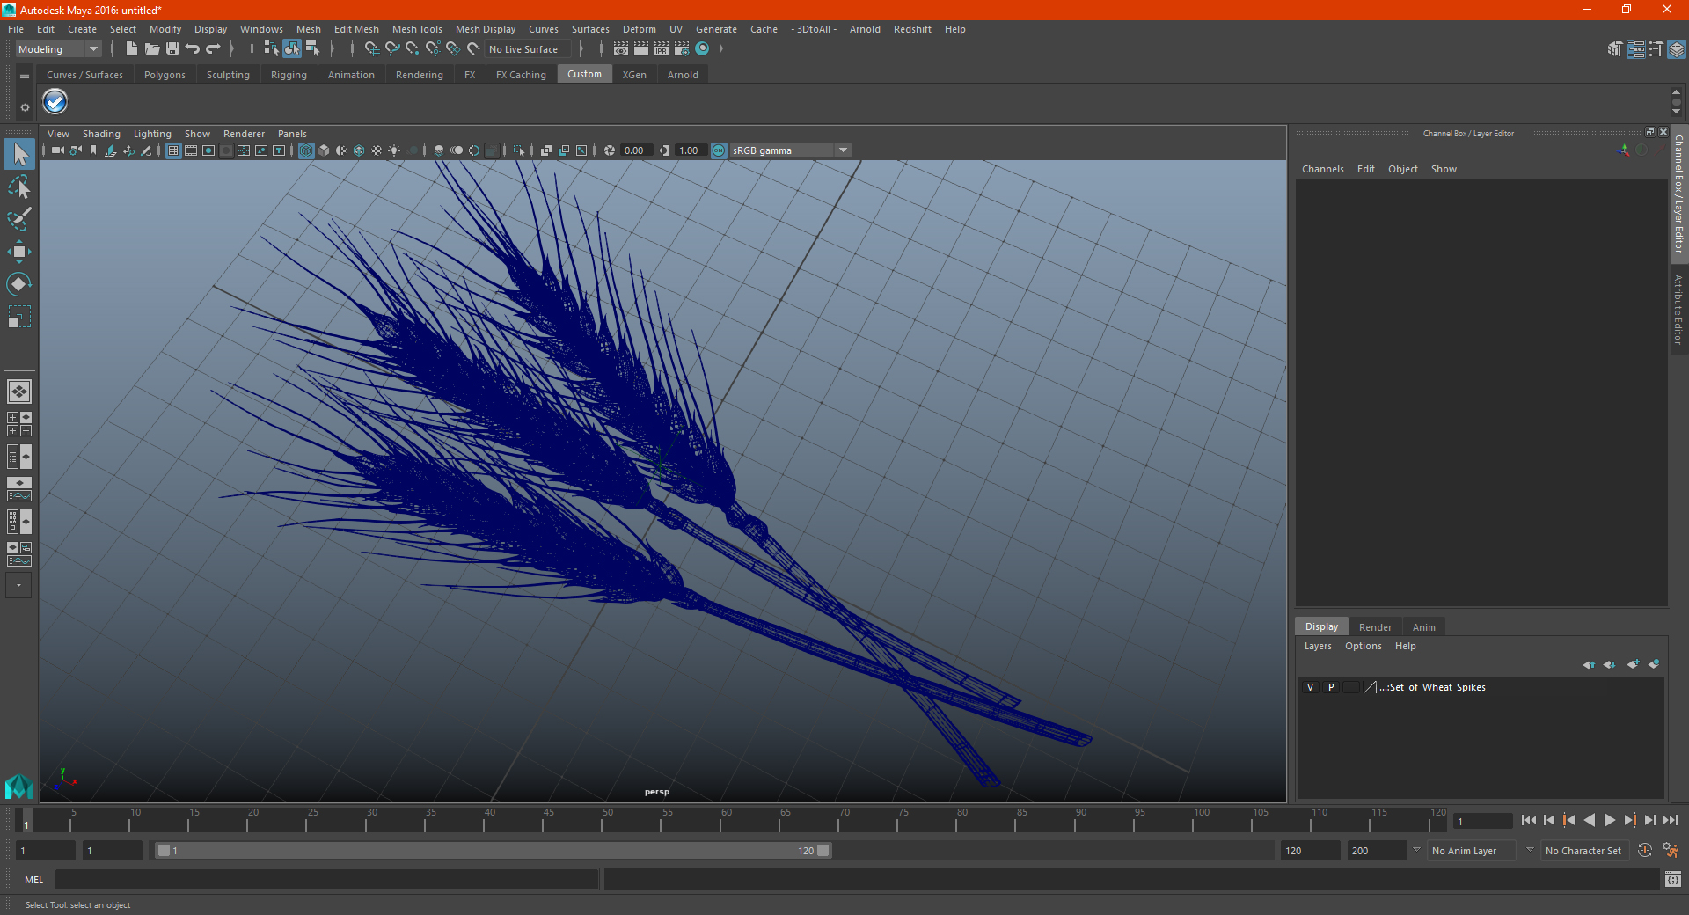Viewport: 1689px width, 915px height.
Task: Activate the Lasso Select tool
Action: tap(19, 187)
